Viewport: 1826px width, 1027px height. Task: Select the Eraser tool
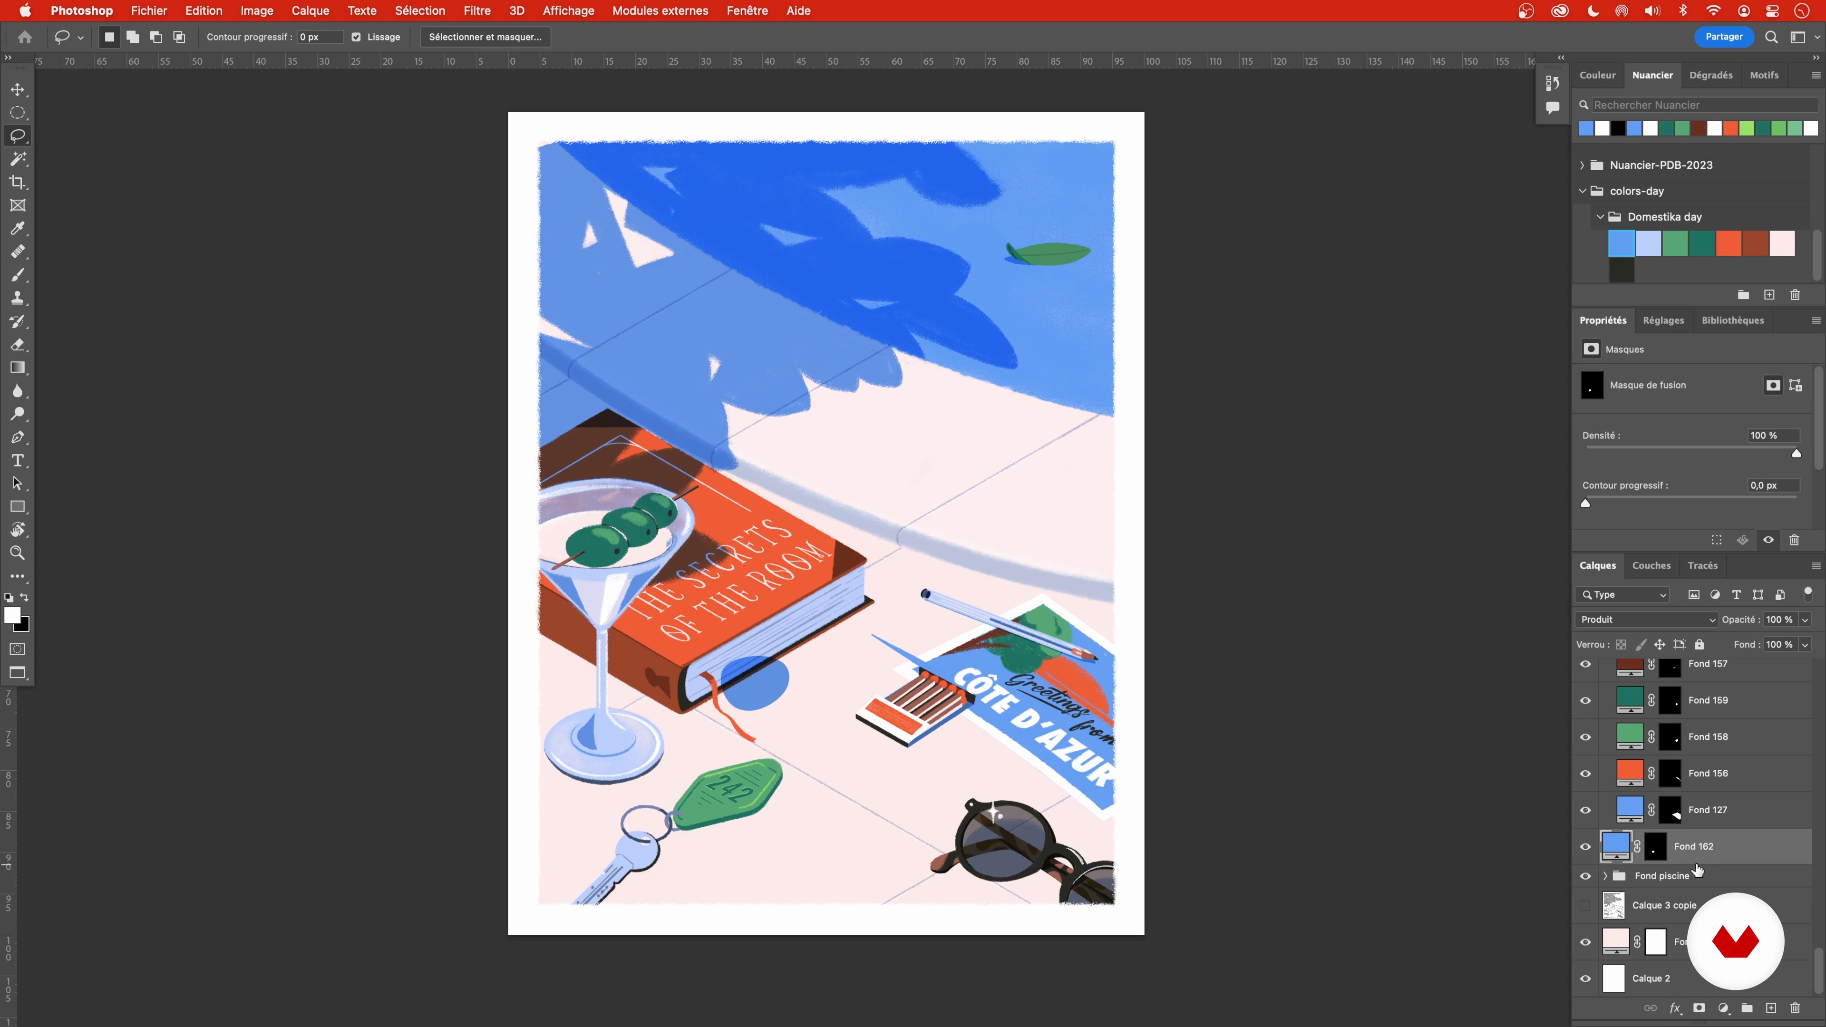(18, 344)
